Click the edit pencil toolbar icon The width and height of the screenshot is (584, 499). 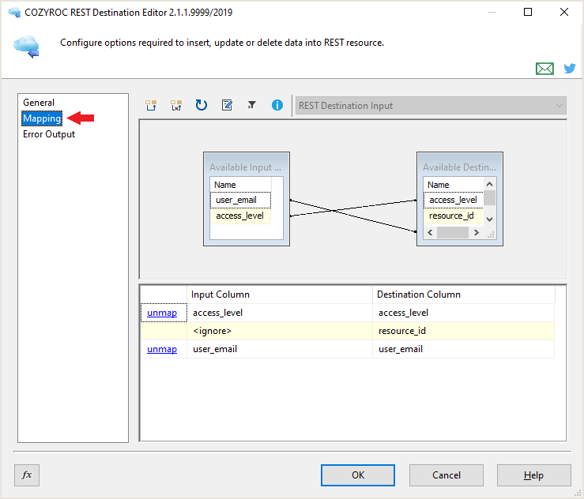227,105
